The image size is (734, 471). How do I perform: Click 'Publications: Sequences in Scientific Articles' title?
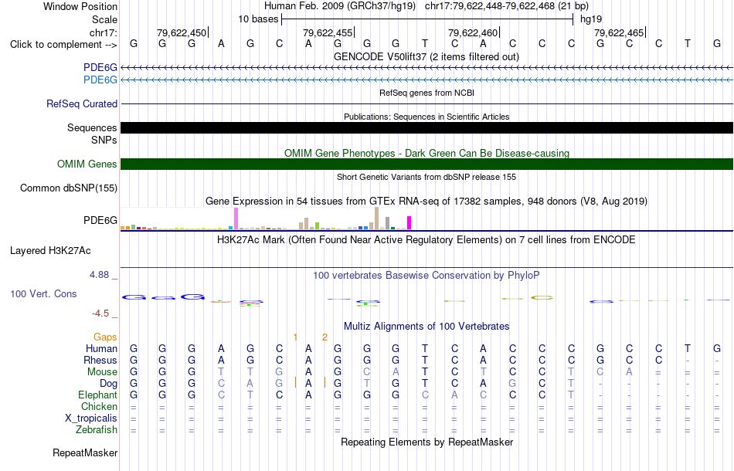(426, 117)
